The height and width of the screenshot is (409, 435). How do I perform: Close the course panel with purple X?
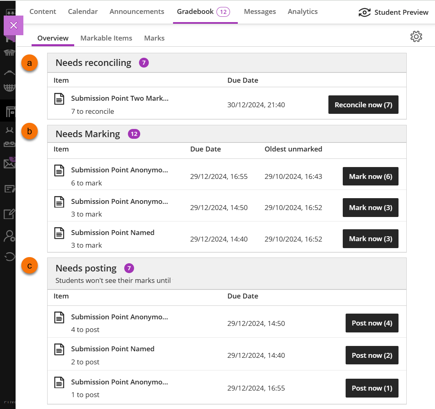point(14,26)
